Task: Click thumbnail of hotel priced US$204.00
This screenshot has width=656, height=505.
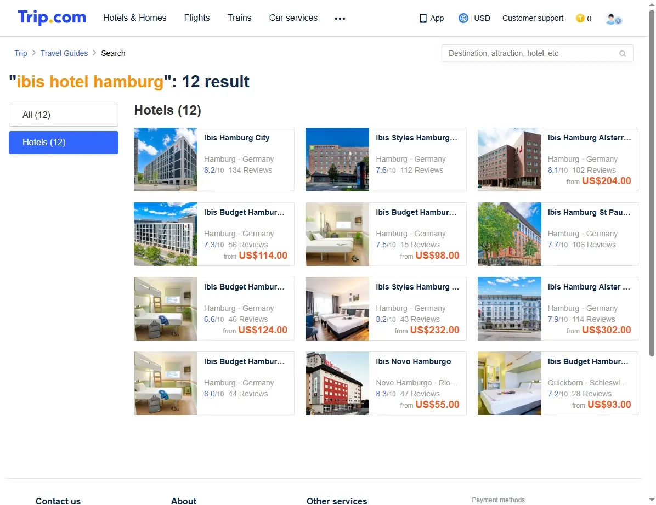Action: pos(509,160)
